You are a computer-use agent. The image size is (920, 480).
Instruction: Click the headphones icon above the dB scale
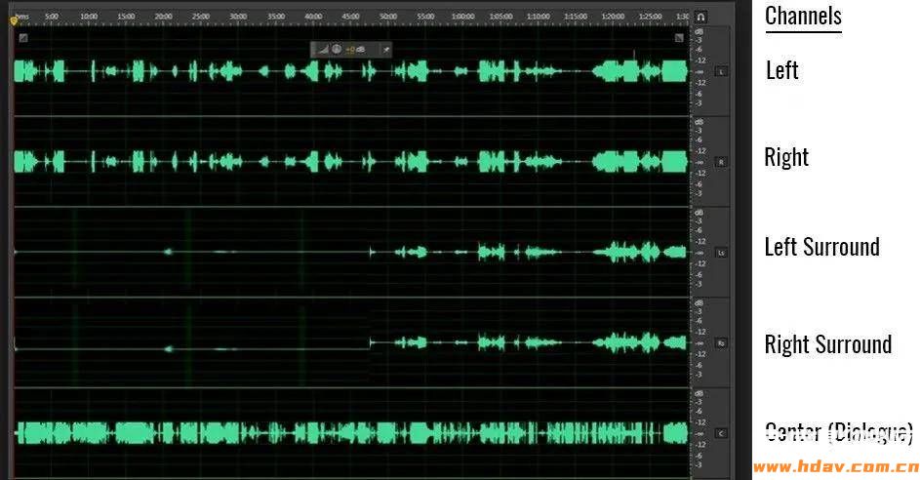point(700,17)
